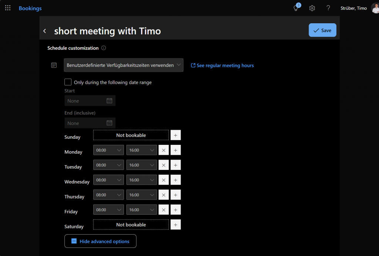Remove Monday's time slot with X

pos(164,150)
